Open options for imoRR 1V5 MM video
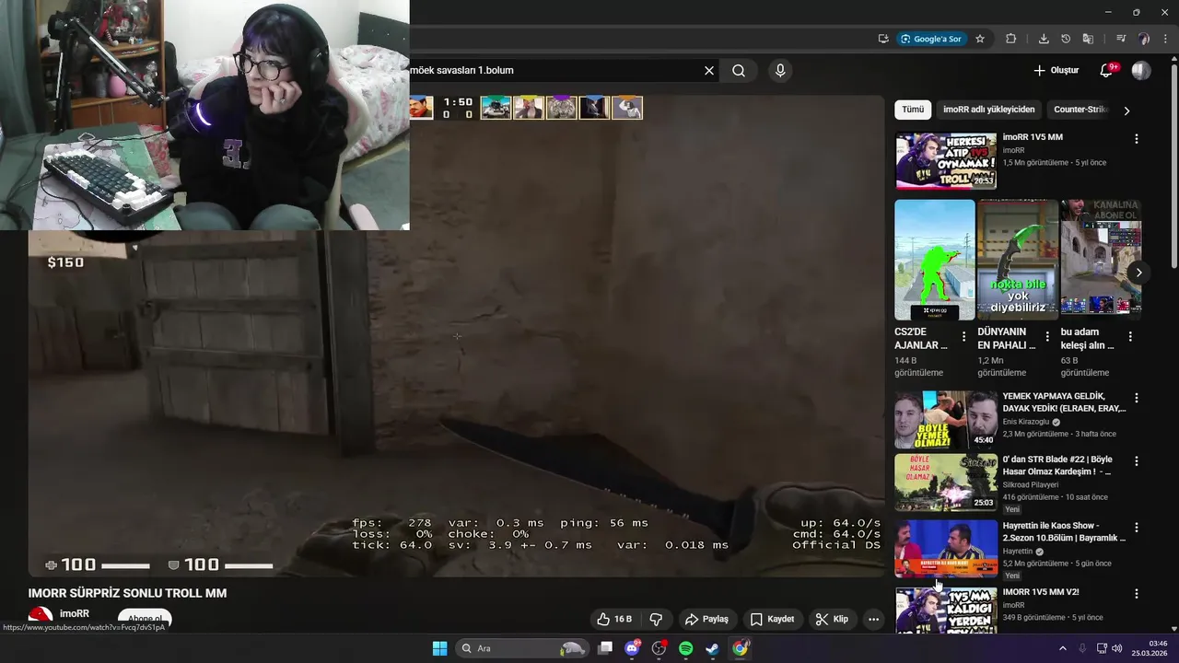The height and width of the screenshot is (663, 1179). click(1136, 139)
